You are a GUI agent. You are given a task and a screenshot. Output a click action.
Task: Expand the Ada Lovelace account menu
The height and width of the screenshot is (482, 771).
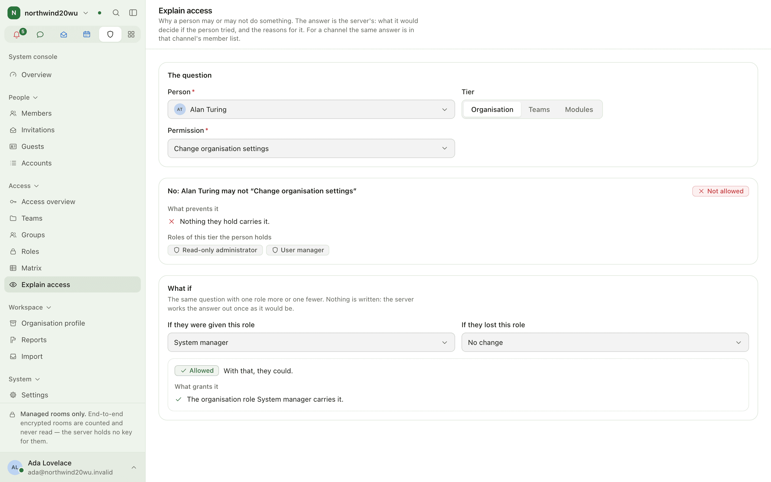click(x=134, y=467)
